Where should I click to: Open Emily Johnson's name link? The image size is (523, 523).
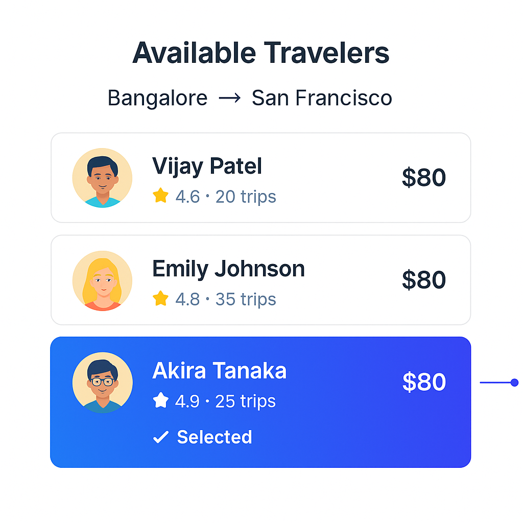click(x=228, y=269)
